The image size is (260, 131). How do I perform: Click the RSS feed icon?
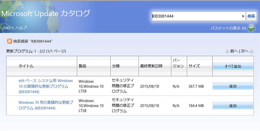(x=9, y=41)
